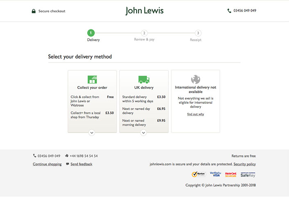Viewport: 289px width, 201px height.
Task: Click the phone icon in the header
Action: [229, 11]
